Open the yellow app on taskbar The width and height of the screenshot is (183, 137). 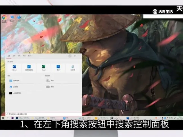coord(101,118)
